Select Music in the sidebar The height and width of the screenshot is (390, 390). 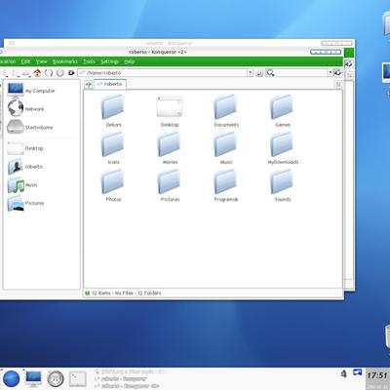[22, 184]
